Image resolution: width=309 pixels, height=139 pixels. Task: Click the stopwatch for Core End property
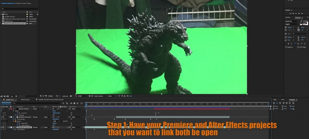pos(17,113)
